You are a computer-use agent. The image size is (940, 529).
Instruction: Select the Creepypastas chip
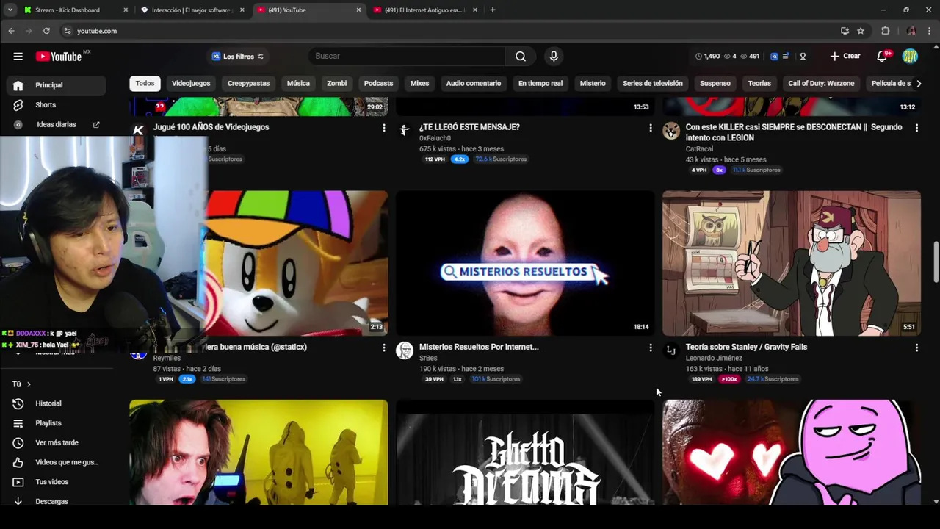[x=248, y=83]
